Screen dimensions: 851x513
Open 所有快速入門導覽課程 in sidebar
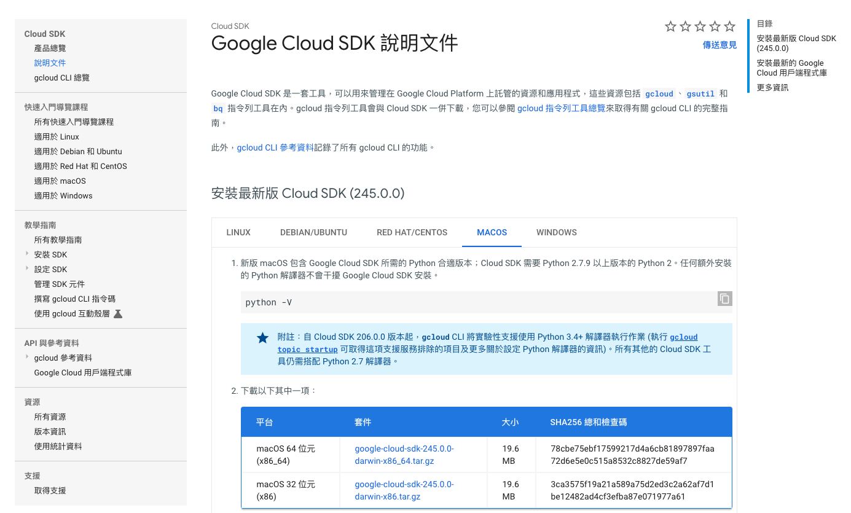74,122
